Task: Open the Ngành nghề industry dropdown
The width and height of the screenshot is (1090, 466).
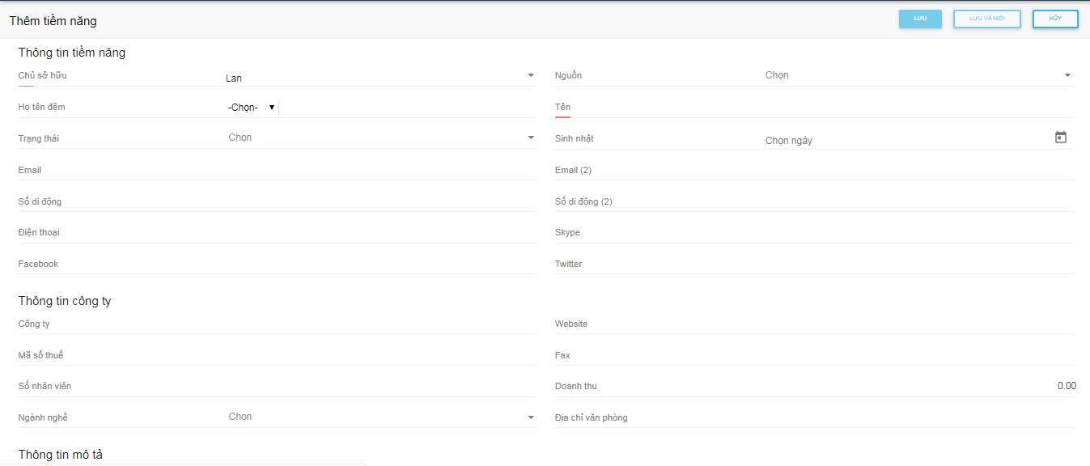Action: tap(380, 417)
